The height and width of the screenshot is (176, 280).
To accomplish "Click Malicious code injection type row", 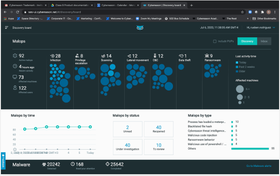I will 213,135.
